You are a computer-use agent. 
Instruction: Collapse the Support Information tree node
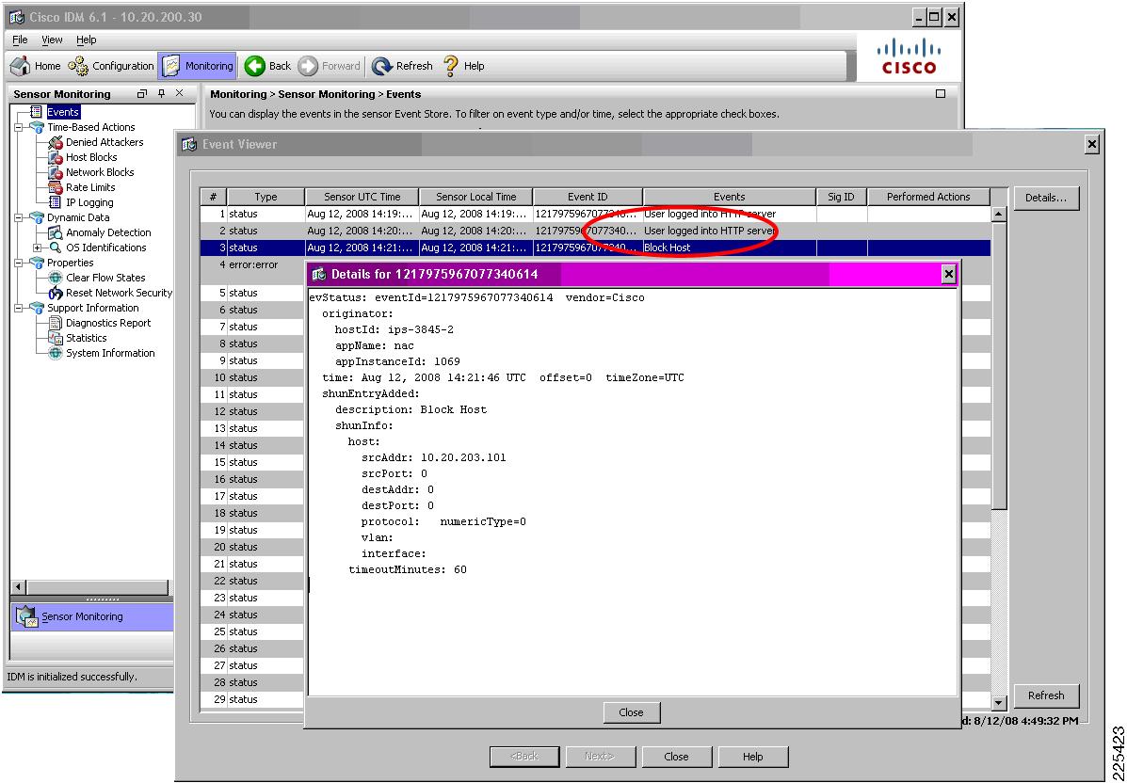tap(18, 308)
